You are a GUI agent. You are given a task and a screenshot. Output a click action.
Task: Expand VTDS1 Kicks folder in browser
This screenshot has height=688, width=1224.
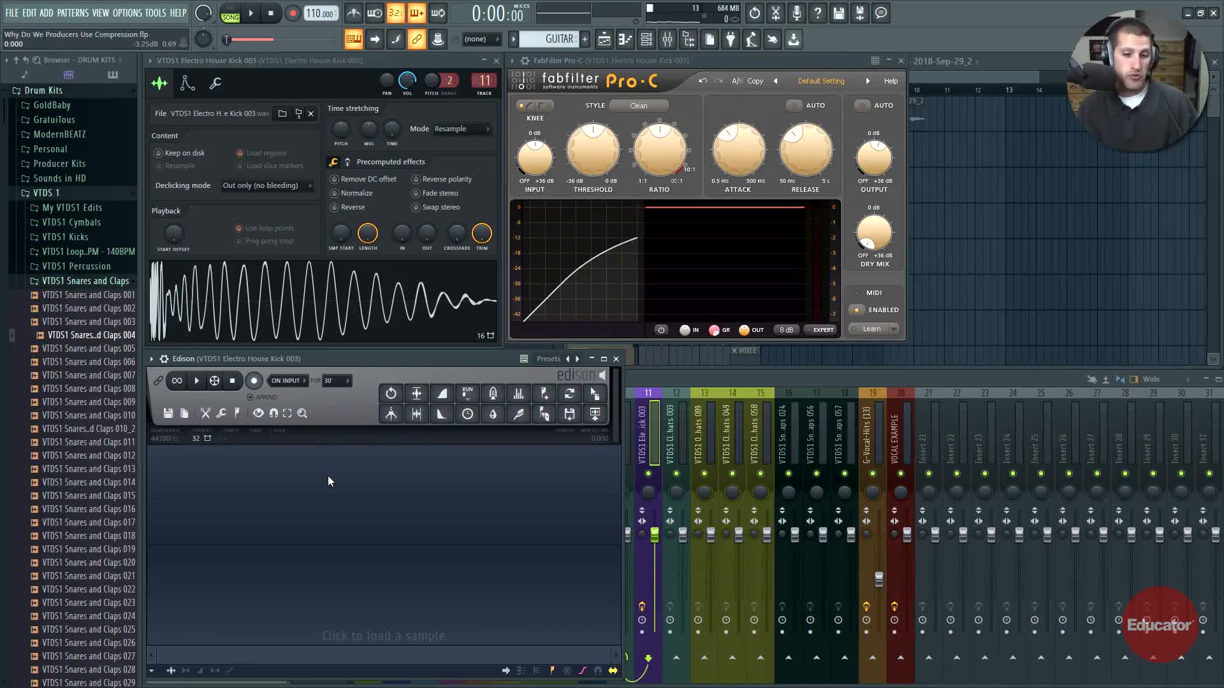(x=65, y=237)
